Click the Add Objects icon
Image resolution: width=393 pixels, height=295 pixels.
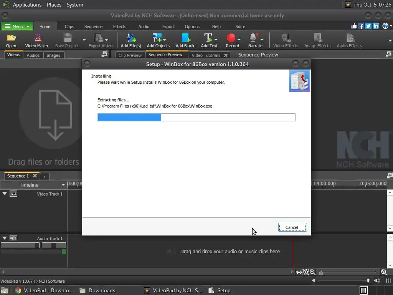(157, 38)
